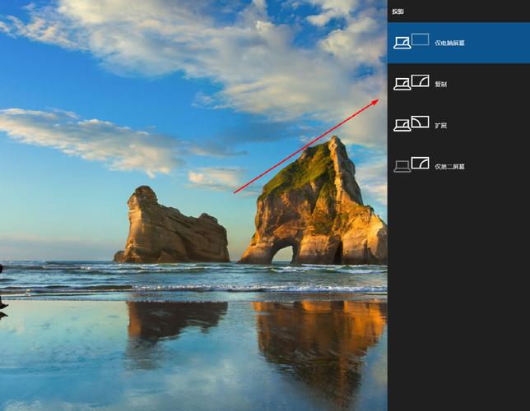Screen dimensions: 530x411
Task: Switch to Extend (扩展) display mode
Action: click(x=458, y=125)
